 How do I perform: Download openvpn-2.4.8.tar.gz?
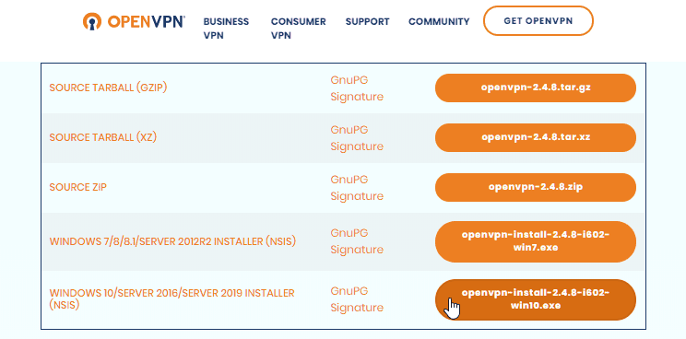coord(536,88)
